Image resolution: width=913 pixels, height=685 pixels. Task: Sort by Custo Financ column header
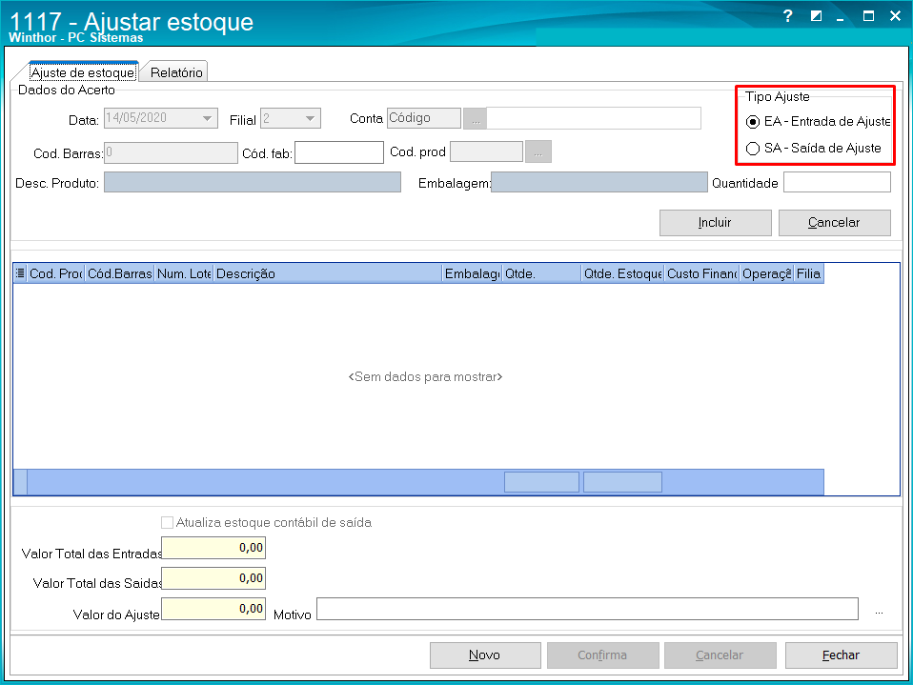pos(701,273)
